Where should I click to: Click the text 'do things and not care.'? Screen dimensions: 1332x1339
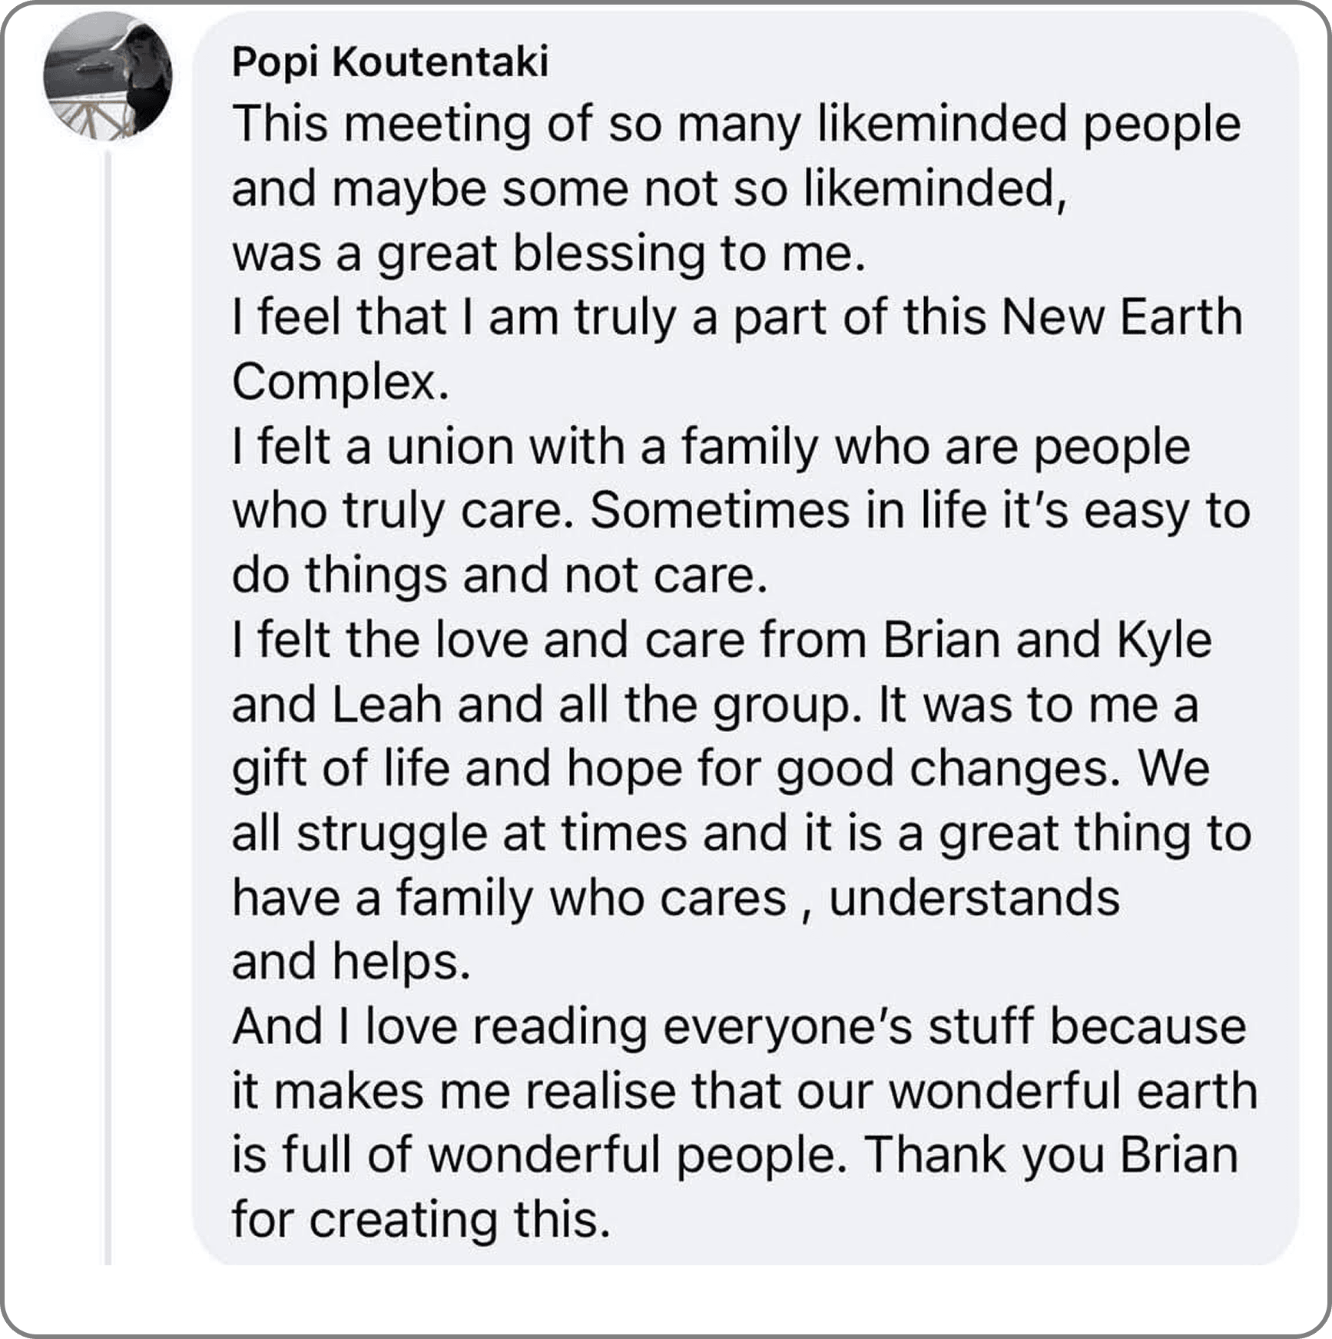[500, 575]
